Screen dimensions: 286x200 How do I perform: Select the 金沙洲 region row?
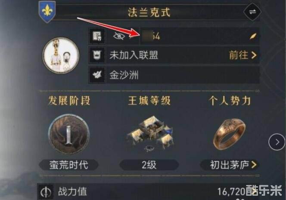point(174,75)
